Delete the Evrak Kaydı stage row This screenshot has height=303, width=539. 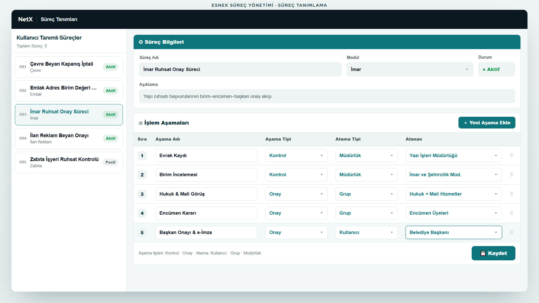click(x=511, y=155)
